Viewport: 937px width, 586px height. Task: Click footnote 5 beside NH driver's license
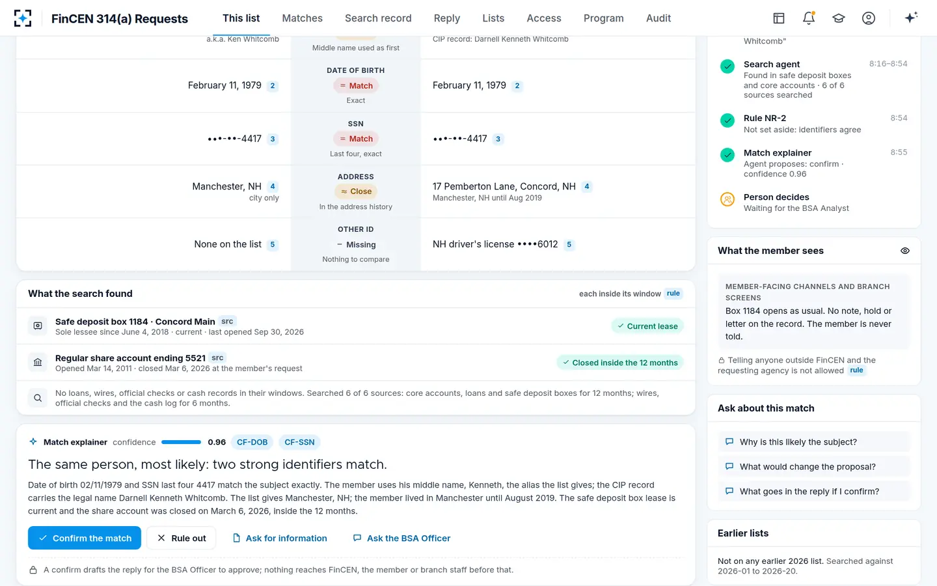click(569, 245)
